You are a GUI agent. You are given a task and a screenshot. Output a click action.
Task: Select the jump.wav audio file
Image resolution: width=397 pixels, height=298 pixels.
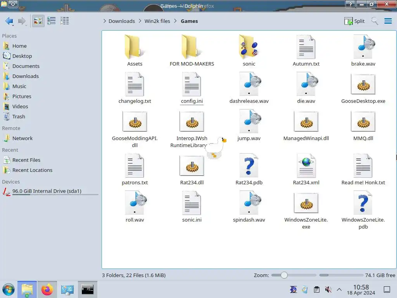click(x=249, y=125)
